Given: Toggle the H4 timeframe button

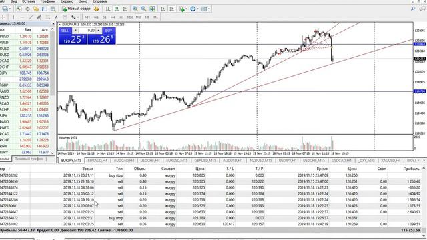Looking at the screenshot, I should coord(113,17).
